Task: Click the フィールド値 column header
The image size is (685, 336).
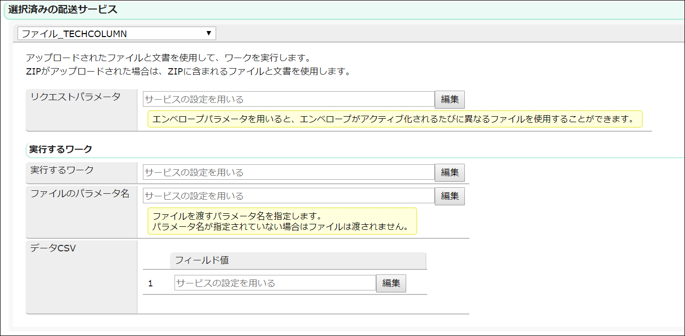Action: click(x=202, y=260)
